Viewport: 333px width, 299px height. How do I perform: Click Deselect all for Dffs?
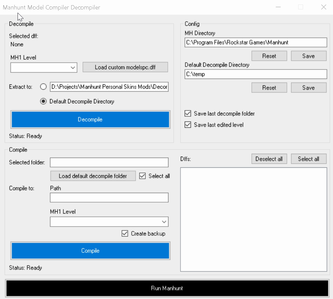(x=269, y=159)
